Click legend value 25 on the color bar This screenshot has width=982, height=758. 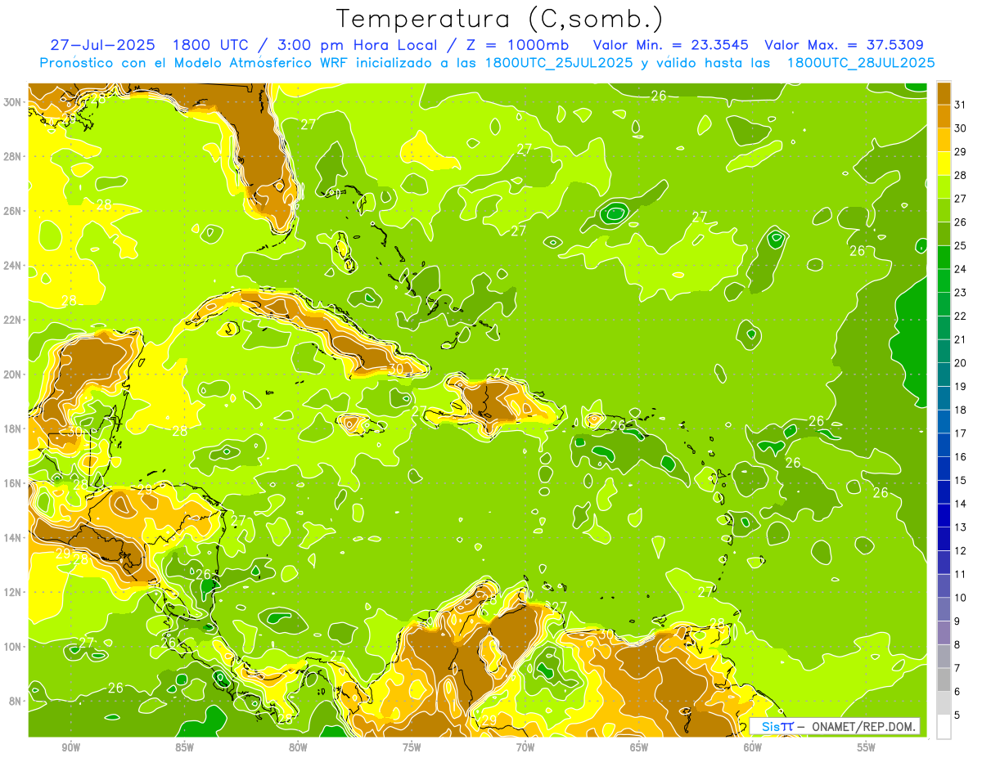(960, 245)
